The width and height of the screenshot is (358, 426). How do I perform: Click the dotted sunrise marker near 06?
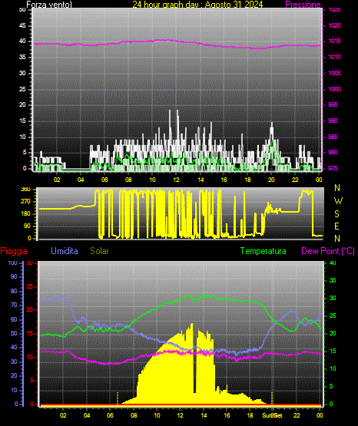118,398
